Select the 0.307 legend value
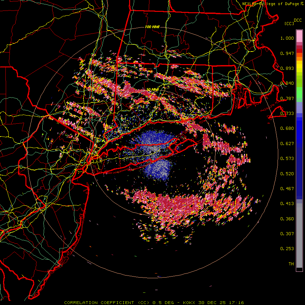Viewport: 305px width, 305px height. tap(287, 234)
